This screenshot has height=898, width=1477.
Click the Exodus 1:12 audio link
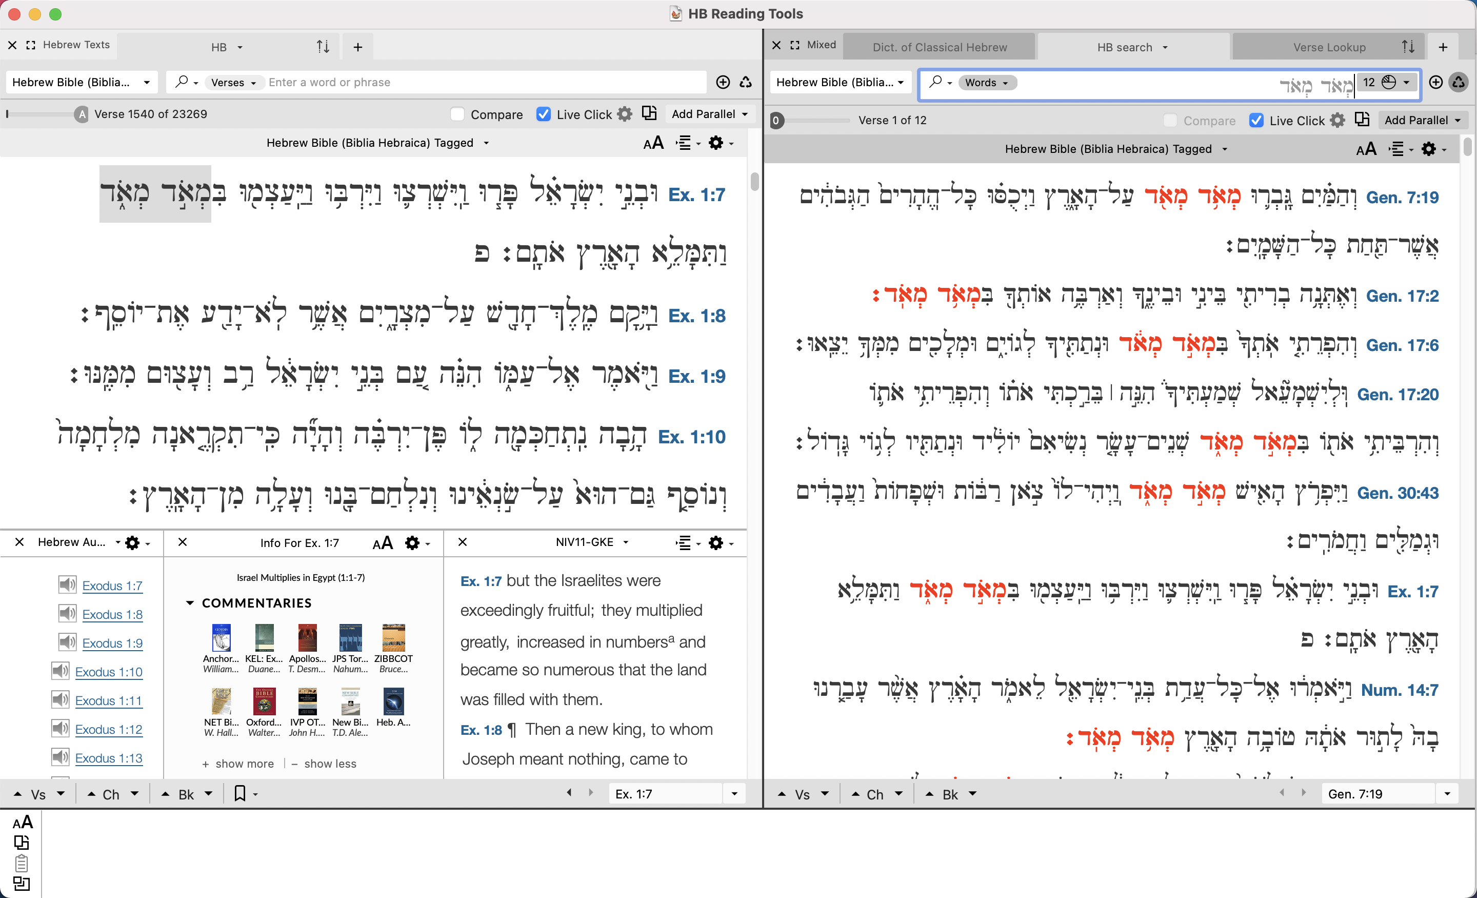click(110, 729)
